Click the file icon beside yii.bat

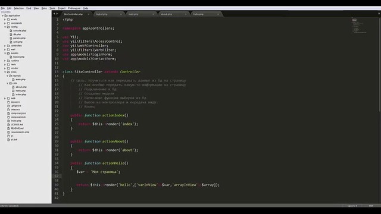[x=8, y=140]
